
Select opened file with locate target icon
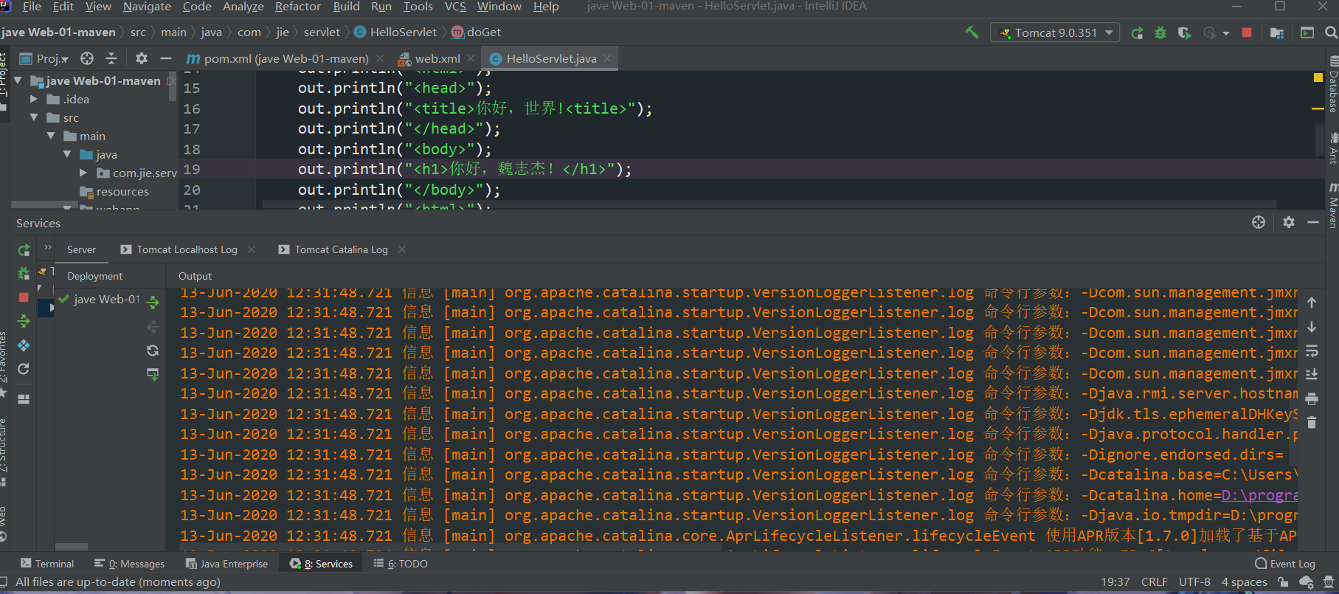pyautogui.click(x=87, y=58)
